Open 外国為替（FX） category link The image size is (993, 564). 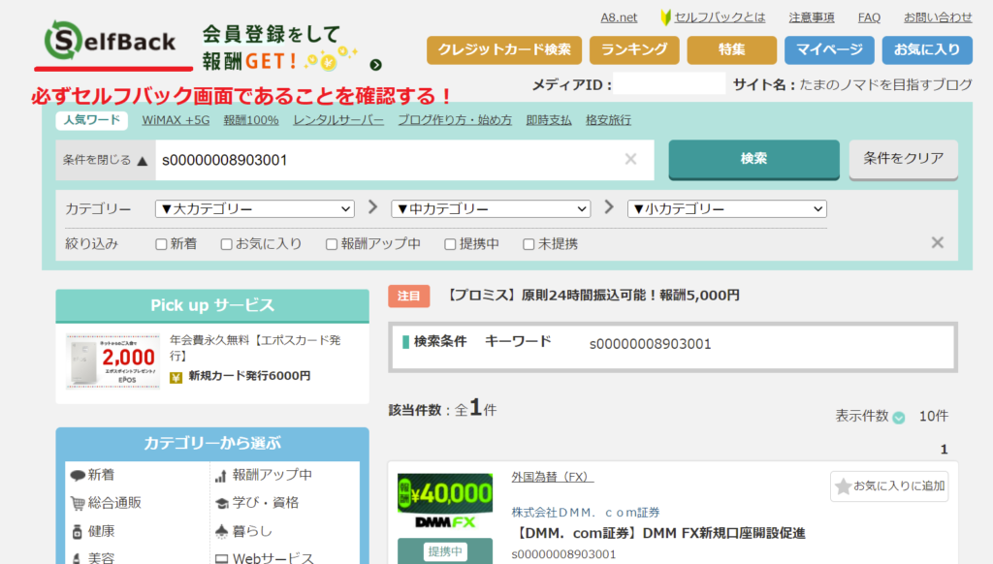tap(552, 478)
